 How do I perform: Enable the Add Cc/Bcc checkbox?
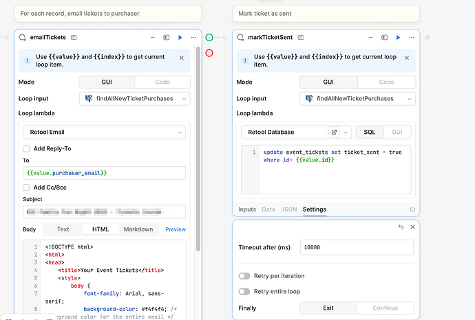coord(26,187)
